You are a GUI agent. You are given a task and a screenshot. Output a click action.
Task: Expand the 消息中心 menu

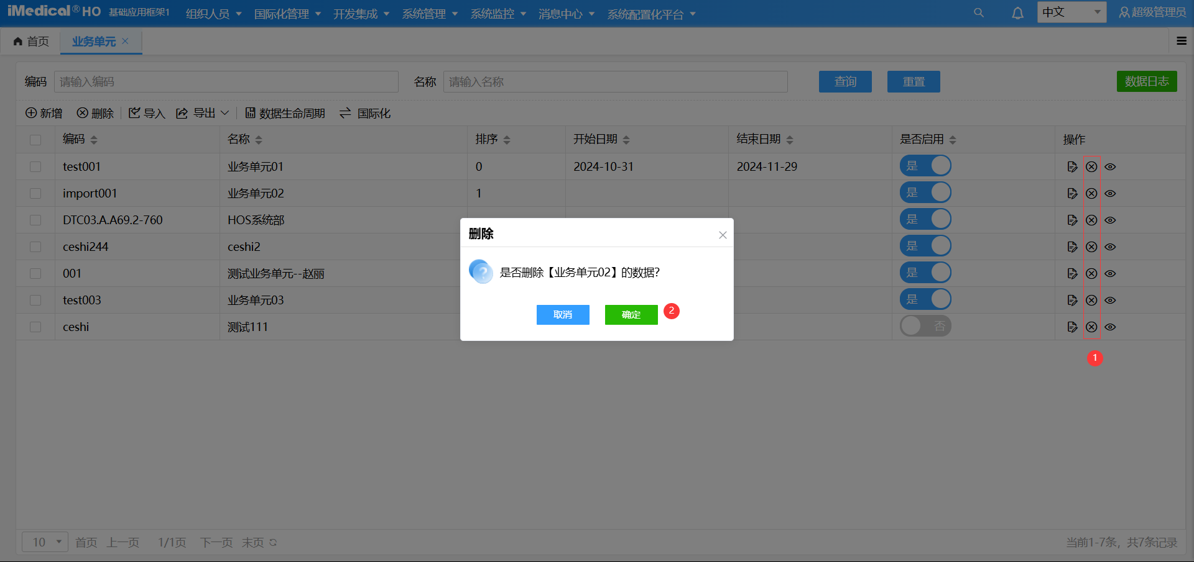[x=567, y=14]
